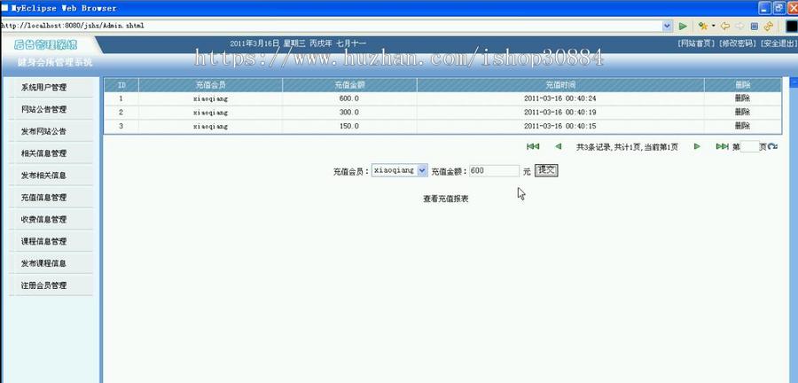Click the 充值金额 amount field

(x=494, y=171)
